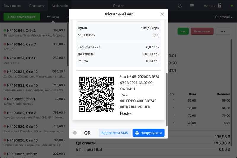Select order № 193834, Стіл 6

(34, 60)
